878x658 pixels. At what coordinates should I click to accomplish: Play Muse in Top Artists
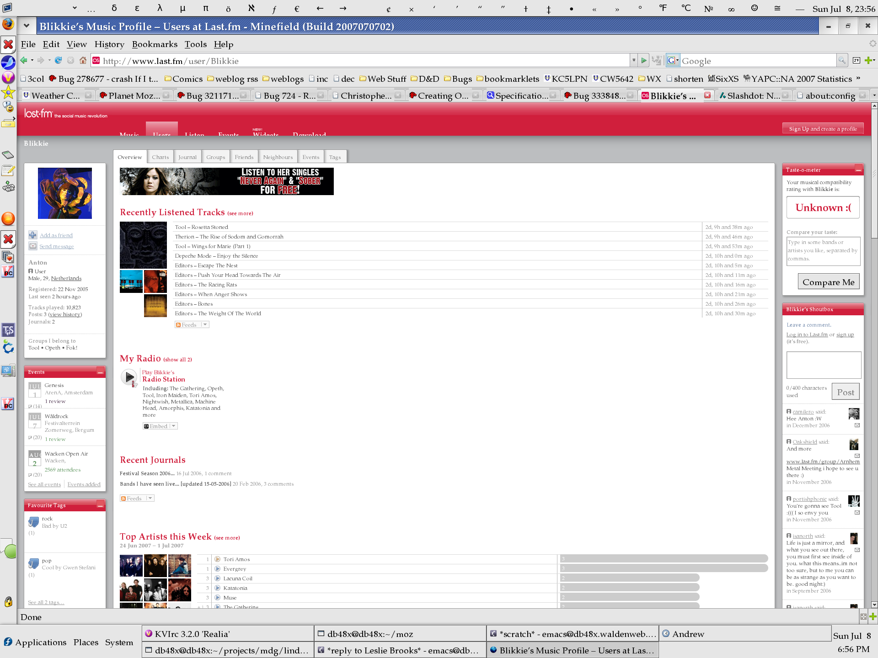click(218, 598)
